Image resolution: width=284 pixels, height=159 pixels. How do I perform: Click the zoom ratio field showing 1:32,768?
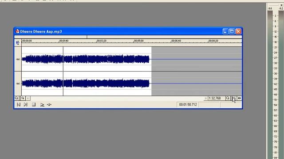click(217, 98)
